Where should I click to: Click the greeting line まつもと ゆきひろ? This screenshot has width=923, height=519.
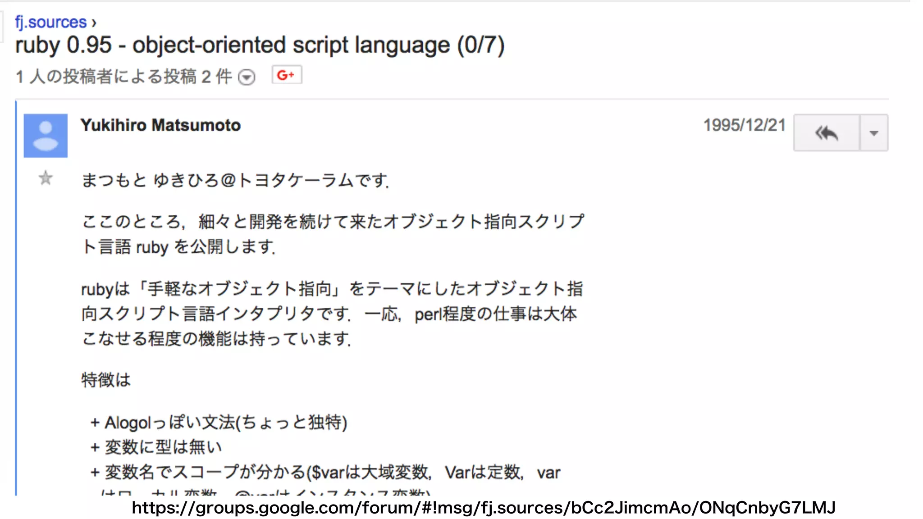[234, 180]
